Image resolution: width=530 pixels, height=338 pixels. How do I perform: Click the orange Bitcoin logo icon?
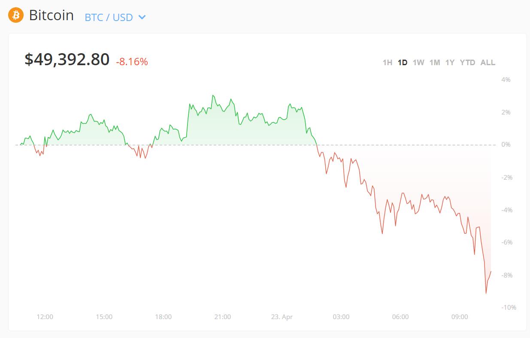(16, 15)
